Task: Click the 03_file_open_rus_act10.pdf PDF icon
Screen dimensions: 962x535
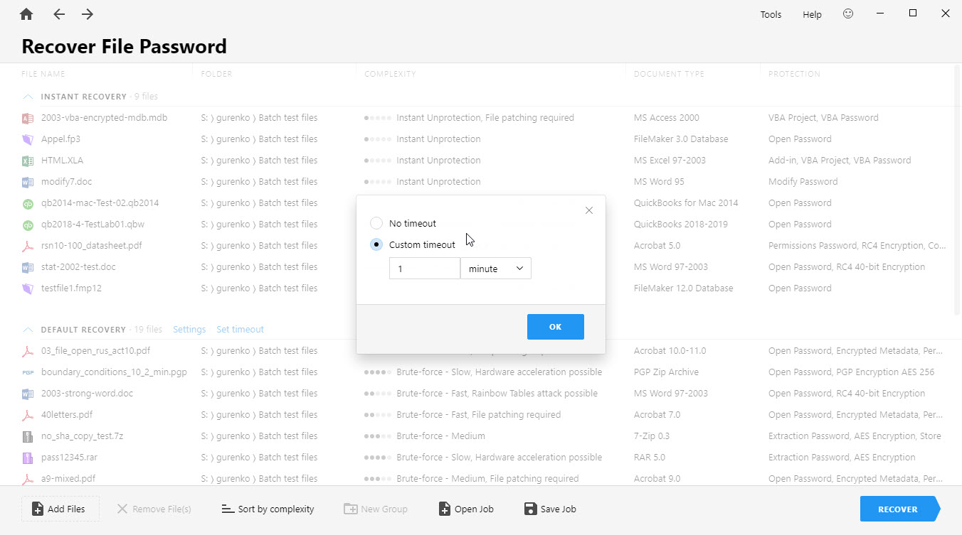Action: 28,351
